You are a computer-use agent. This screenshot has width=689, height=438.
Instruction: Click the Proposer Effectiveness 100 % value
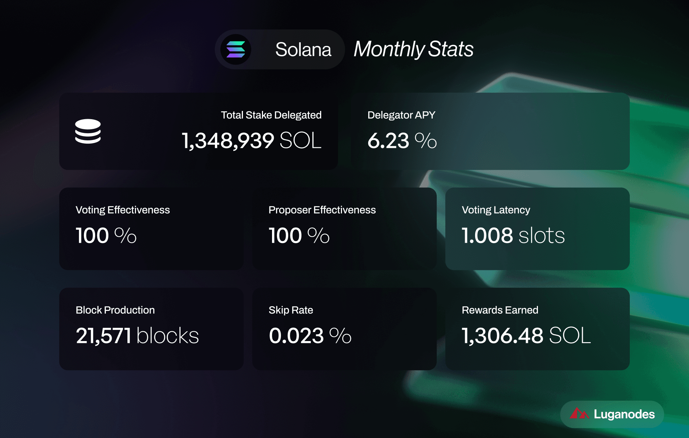point(299,236)
